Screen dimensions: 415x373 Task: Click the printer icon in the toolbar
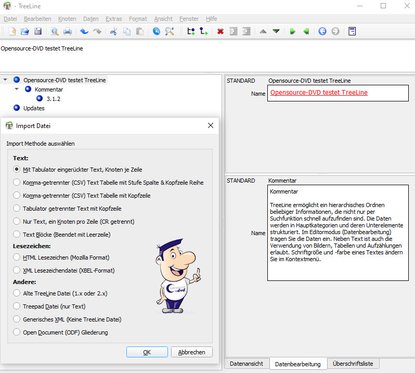[x=68, y=31]
